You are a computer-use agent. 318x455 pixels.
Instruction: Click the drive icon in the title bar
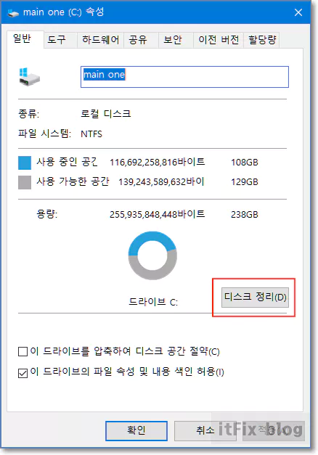point(13,13)
